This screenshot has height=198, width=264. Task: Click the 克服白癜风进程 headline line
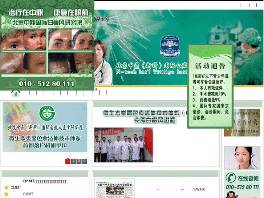(x=155, y=120)
